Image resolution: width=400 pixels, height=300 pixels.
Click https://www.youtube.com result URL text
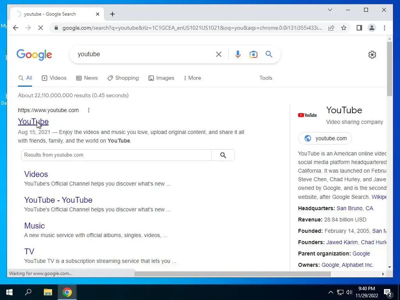click(x=48, y=110)
